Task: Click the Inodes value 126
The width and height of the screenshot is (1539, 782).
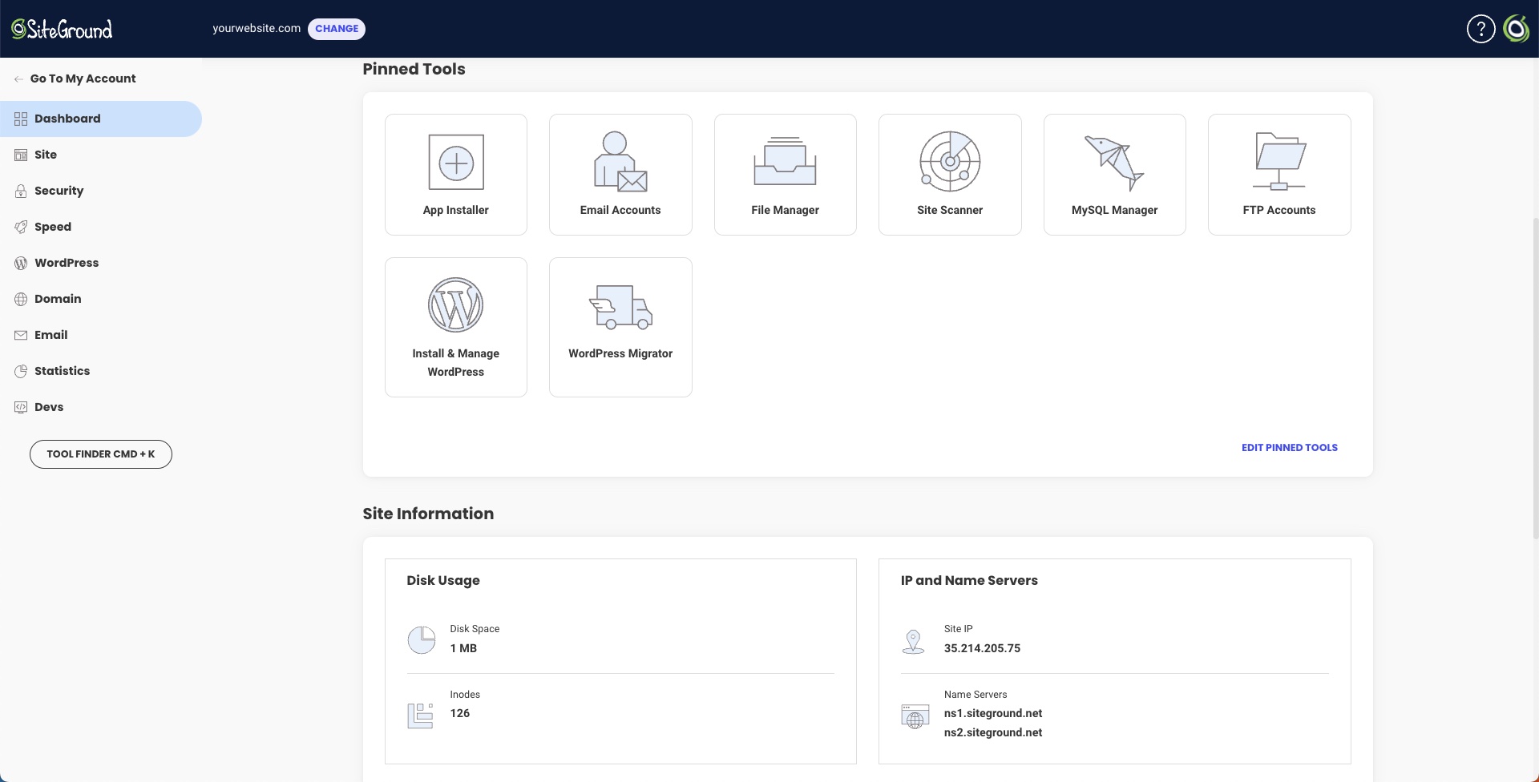Action: (x=460, y=713)
